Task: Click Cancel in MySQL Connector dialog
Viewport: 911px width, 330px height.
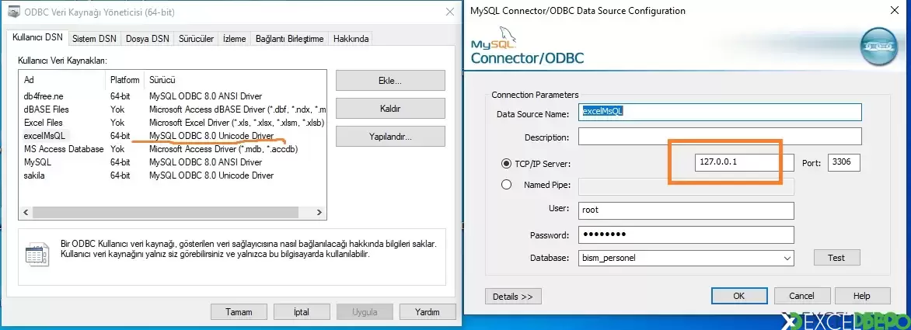Action: click(x=801, y=296)
